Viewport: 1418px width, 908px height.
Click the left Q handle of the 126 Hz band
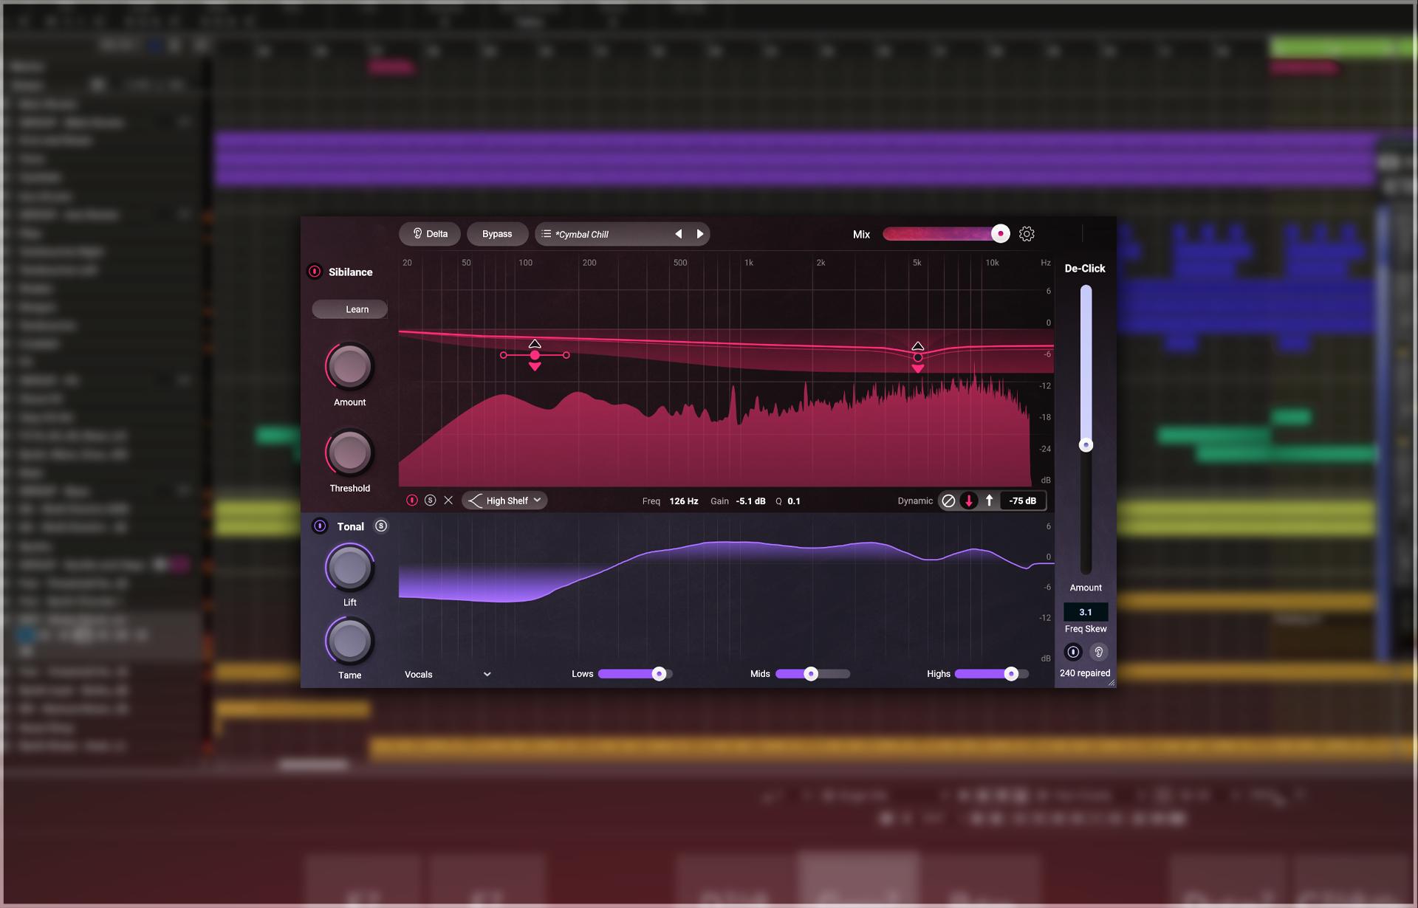pos(504,355)
